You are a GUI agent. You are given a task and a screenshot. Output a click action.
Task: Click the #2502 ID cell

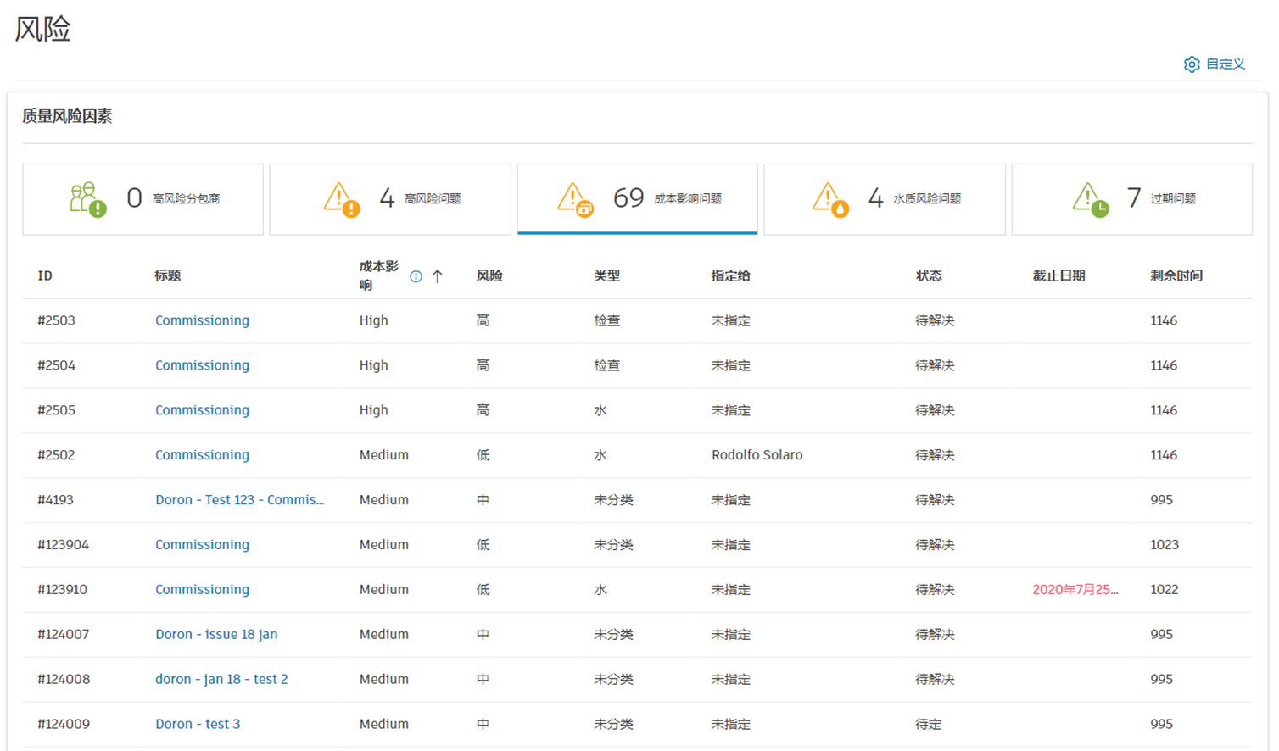coord(56,455)
